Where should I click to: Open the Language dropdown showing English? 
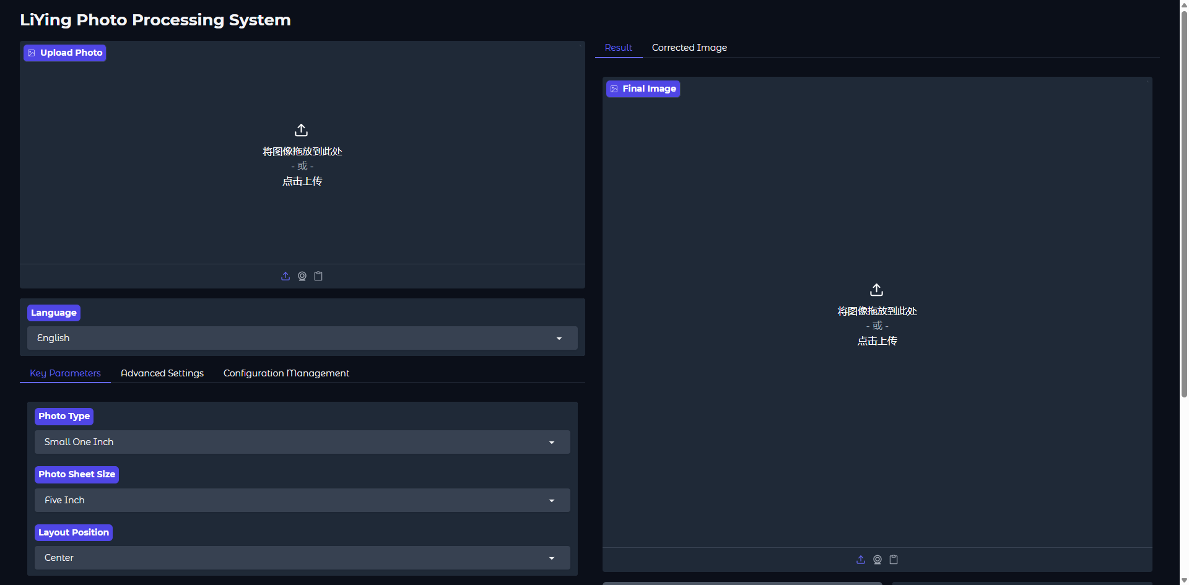click(302, 338)
